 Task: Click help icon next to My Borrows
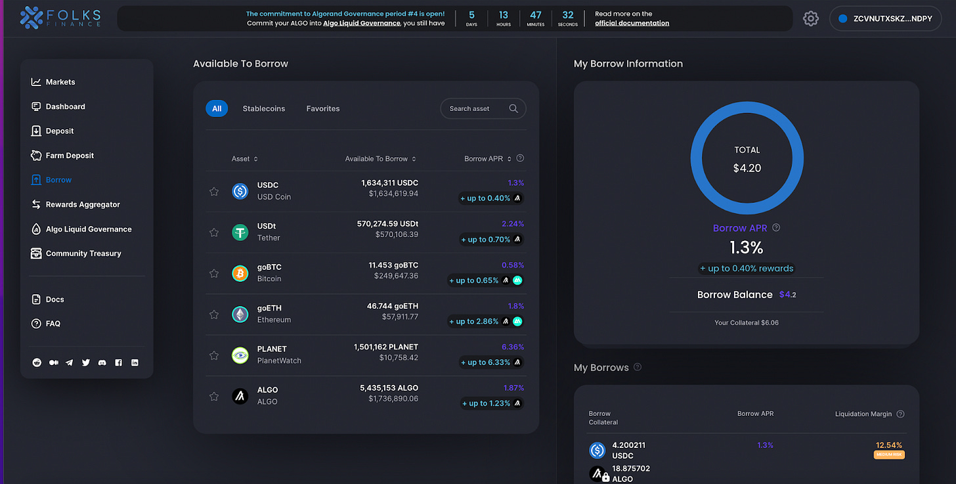pos(638,367)
